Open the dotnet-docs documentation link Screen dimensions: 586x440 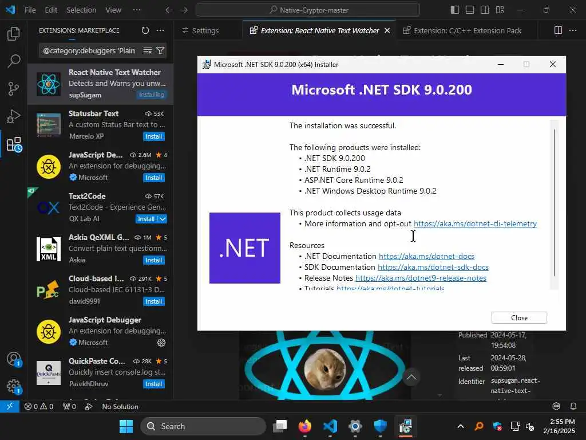(426, 256)
